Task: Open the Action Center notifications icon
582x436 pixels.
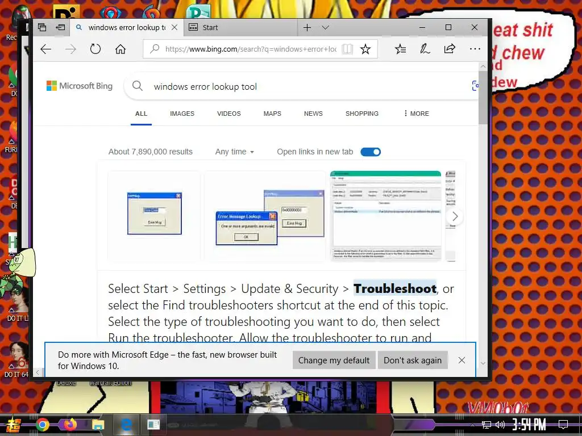Action: [x=563, y=425]
